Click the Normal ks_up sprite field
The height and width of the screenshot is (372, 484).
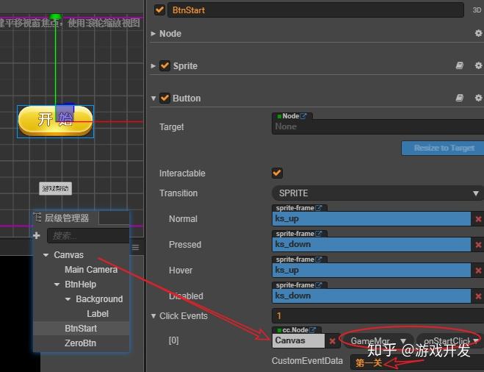pyautogui.click(x=372, y=219)
